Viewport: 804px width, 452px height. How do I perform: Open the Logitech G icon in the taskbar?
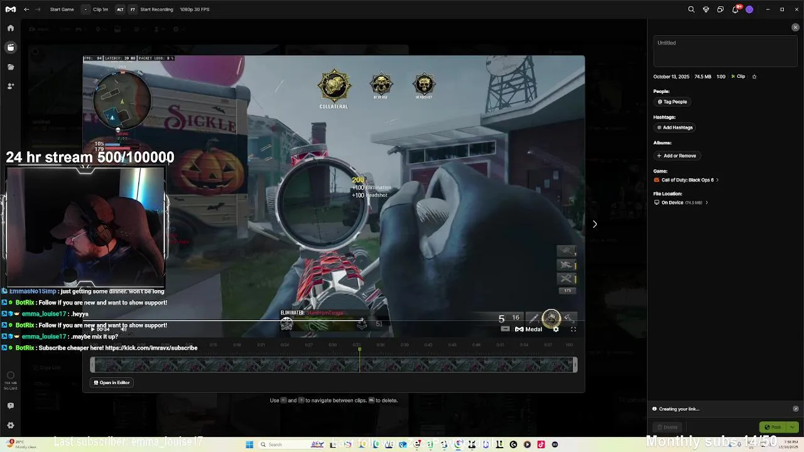[x=513, y=444]
